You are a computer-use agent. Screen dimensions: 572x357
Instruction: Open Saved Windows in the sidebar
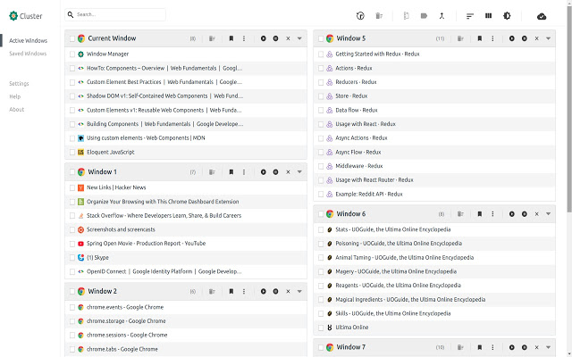click(28, 54)
